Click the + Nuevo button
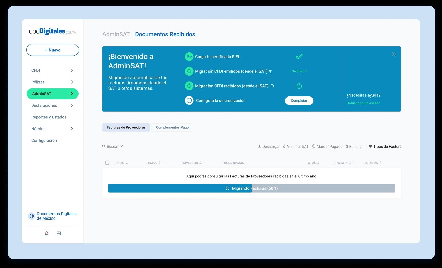The image size is (442, 268). [53, 50]
